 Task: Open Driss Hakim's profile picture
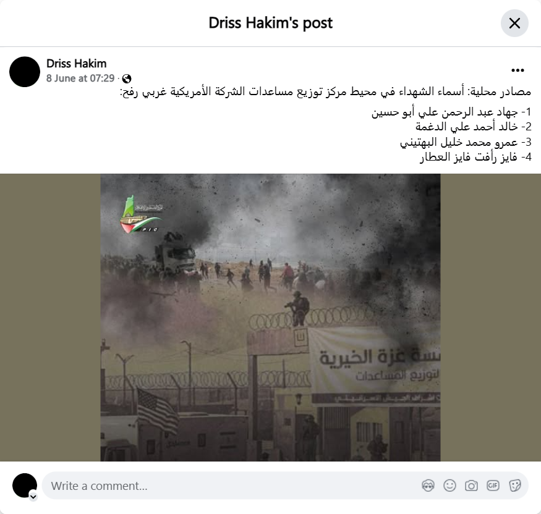pos(25,72)
